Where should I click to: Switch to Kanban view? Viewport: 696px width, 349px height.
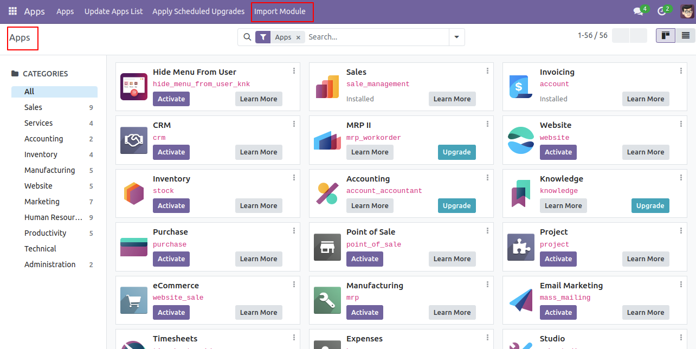(665, 36)
